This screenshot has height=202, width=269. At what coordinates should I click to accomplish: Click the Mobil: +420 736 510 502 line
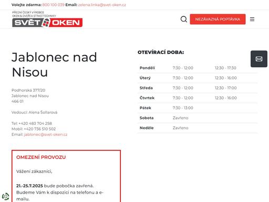(34, 129)
